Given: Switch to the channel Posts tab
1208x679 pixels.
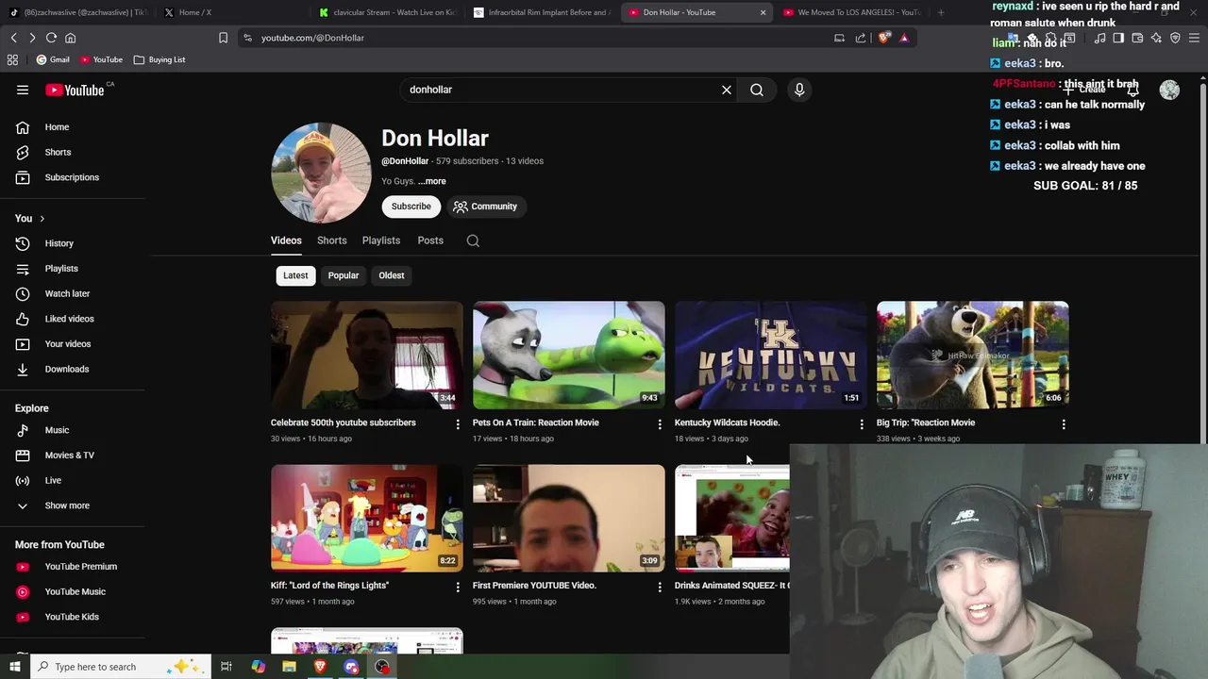Looking at the screenshot, I should (x=430, y=240).
